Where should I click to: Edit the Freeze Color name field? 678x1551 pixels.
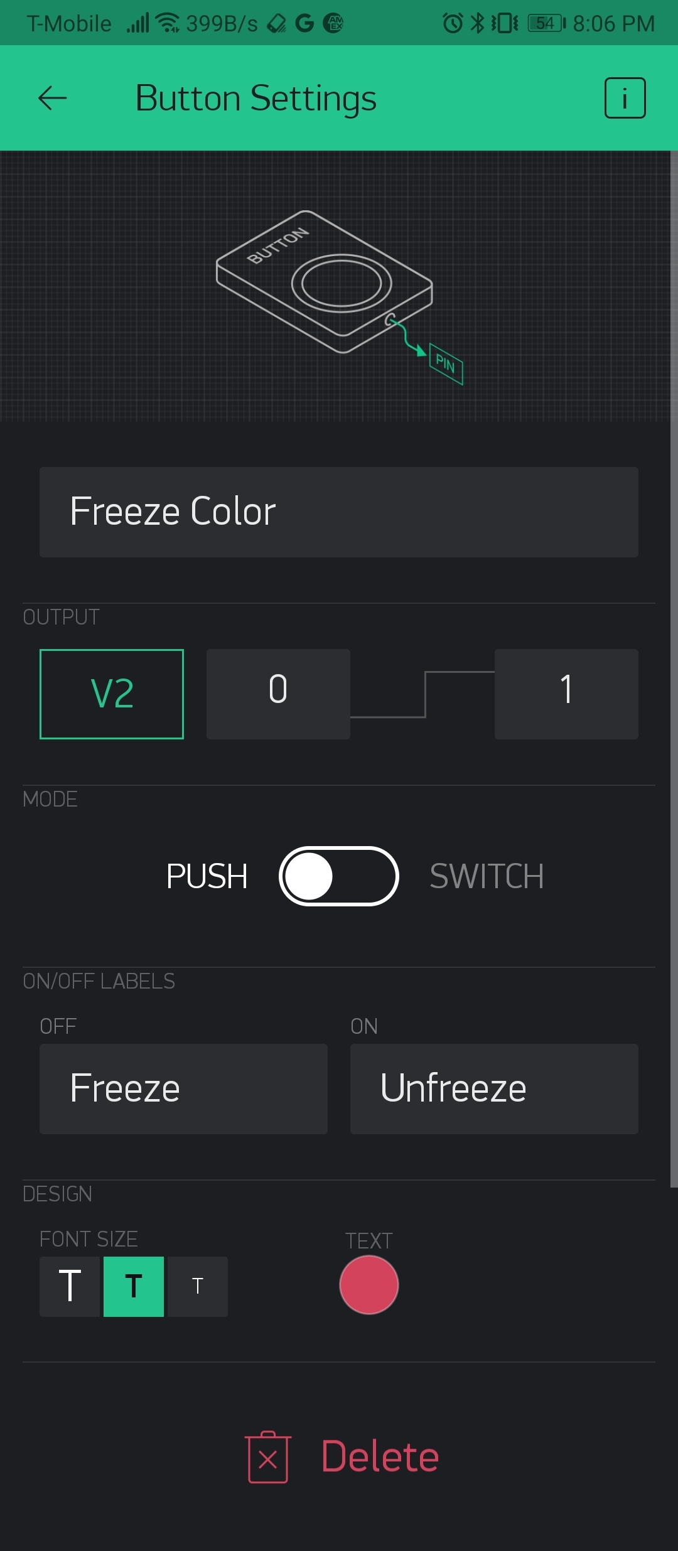point(339,512)
